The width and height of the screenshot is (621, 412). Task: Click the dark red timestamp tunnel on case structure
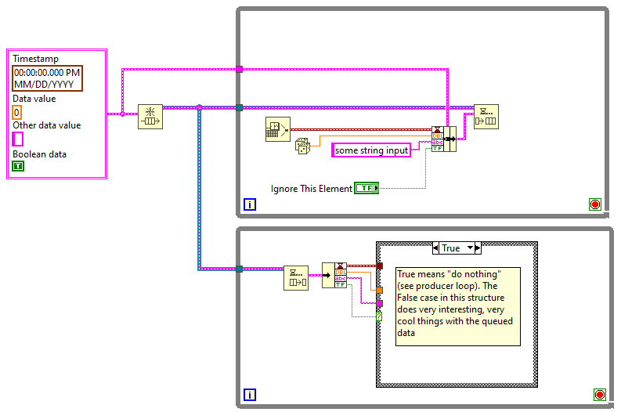379,266
